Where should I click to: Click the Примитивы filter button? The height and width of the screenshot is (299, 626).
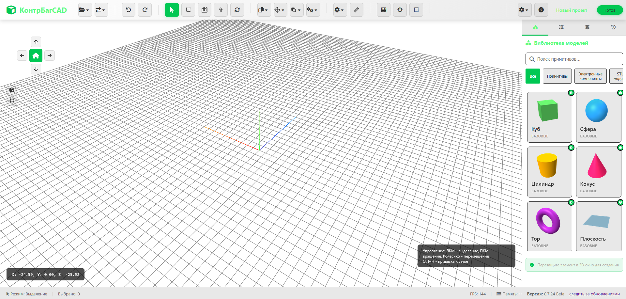[x=557, y=76]
